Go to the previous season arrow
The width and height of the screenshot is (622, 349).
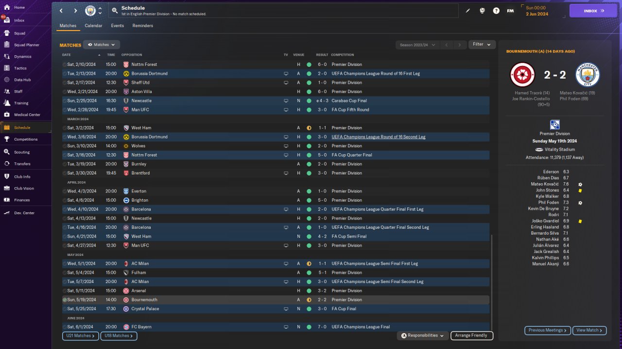click(447, 45)
